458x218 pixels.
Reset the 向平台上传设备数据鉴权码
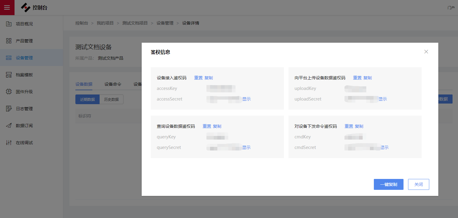(357, 78)
